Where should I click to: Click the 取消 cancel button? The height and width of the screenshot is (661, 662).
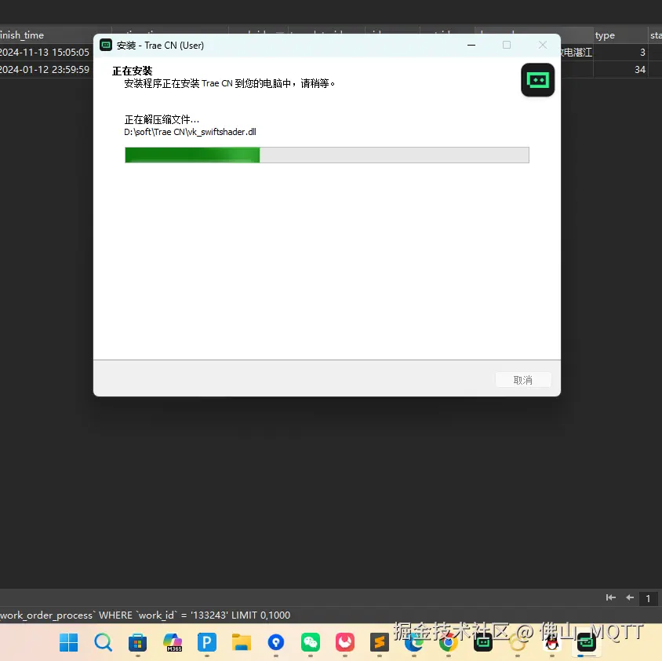pos(523,380)
